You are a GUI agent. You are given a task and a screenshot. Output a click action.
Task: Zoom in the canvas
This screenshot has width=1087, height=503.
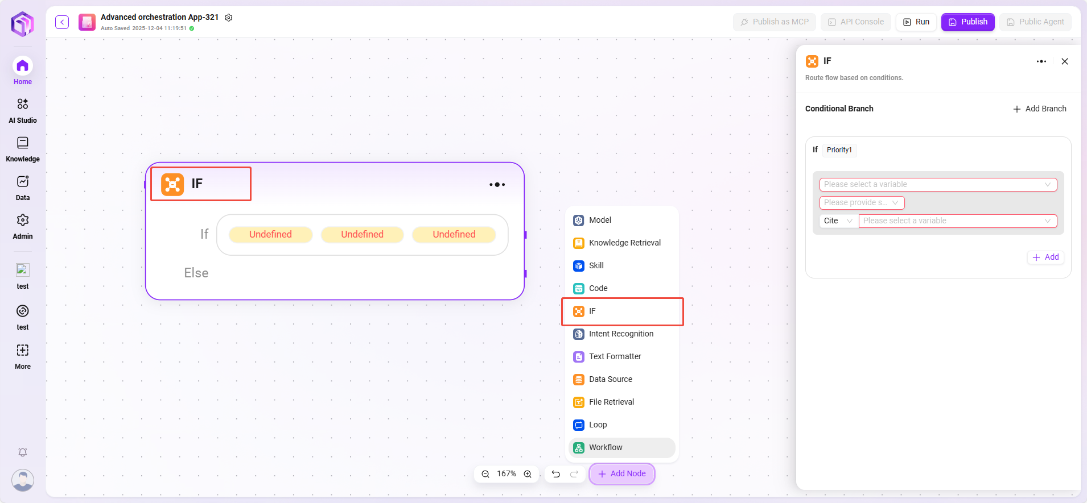(x=528, y=474)
